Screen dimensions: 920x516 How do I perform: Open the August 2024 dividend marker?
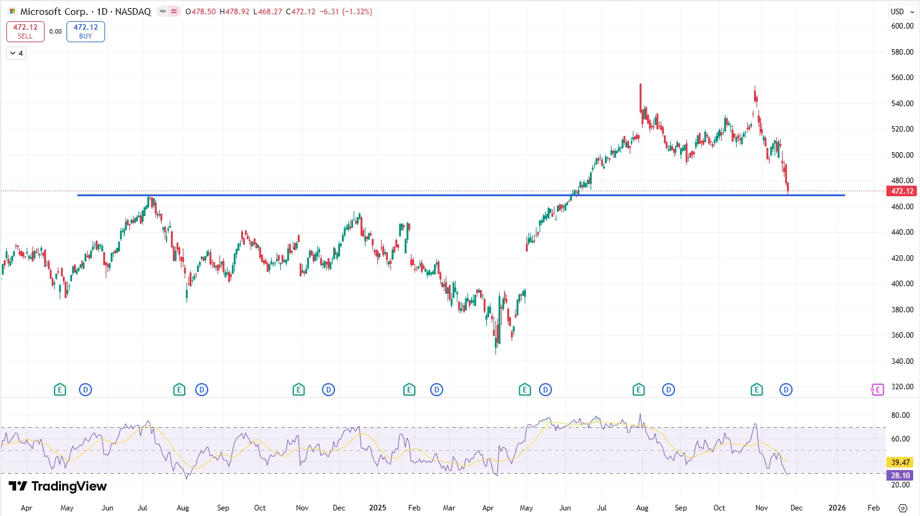click(201, 390)
